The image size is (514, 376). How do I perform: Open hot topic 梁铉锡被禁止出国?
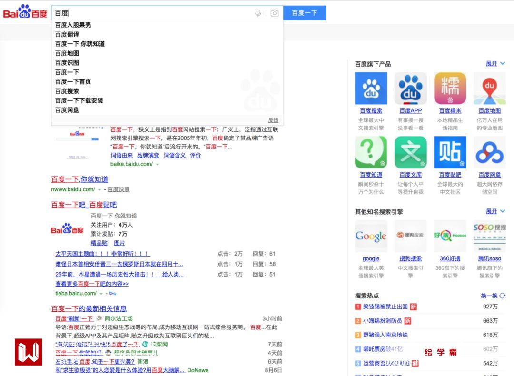[x=385, y=307]
